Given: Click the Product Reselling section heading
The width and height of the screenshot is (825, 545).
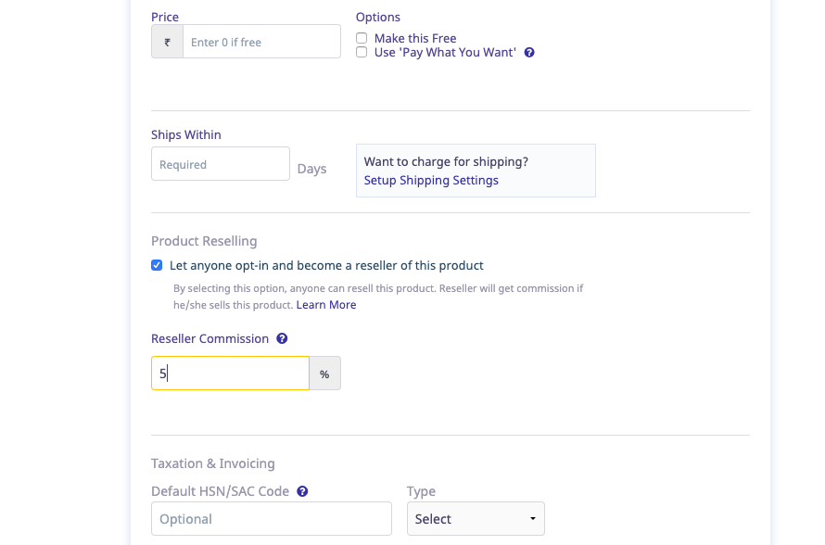Looking at the screenshot, I should point(204,241).
